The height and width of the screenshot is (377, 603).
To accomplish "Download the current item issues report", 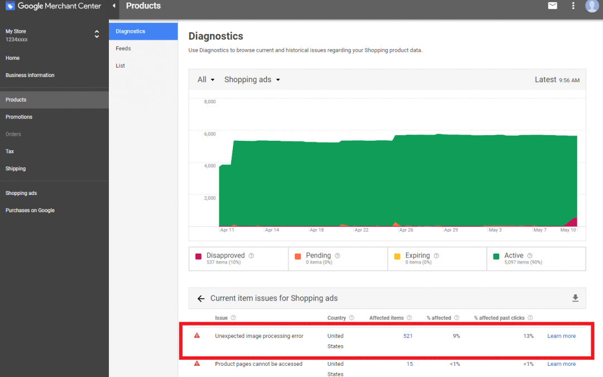I will point(575,298).
